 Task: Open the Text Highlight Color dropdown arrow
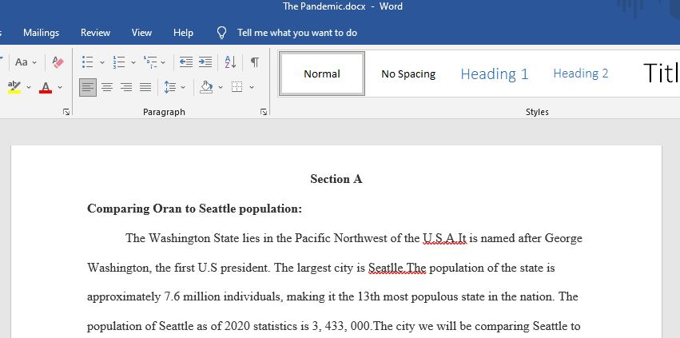[x=29, y=88]
